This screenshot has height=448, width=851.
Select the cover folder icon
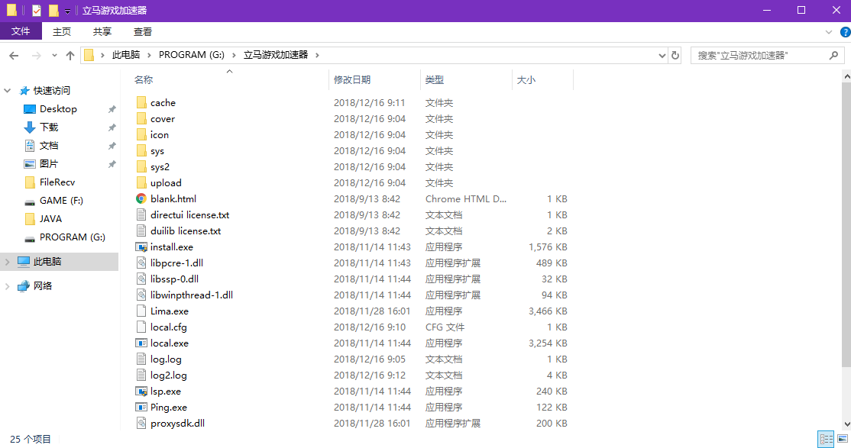coord(141,119)
